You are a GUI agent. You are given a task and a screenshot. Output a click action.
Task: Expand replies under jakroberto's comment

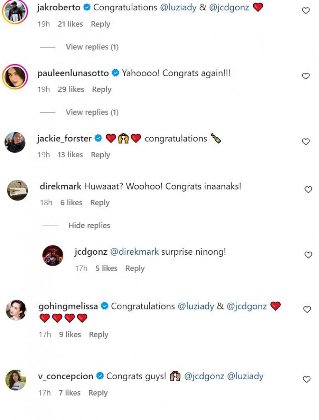click(x=92, y=47)
